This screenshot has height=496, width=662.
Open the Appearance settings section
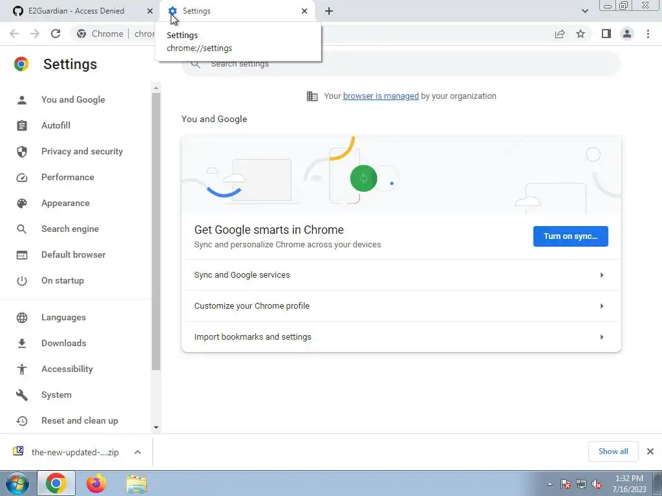click(65, 203)
